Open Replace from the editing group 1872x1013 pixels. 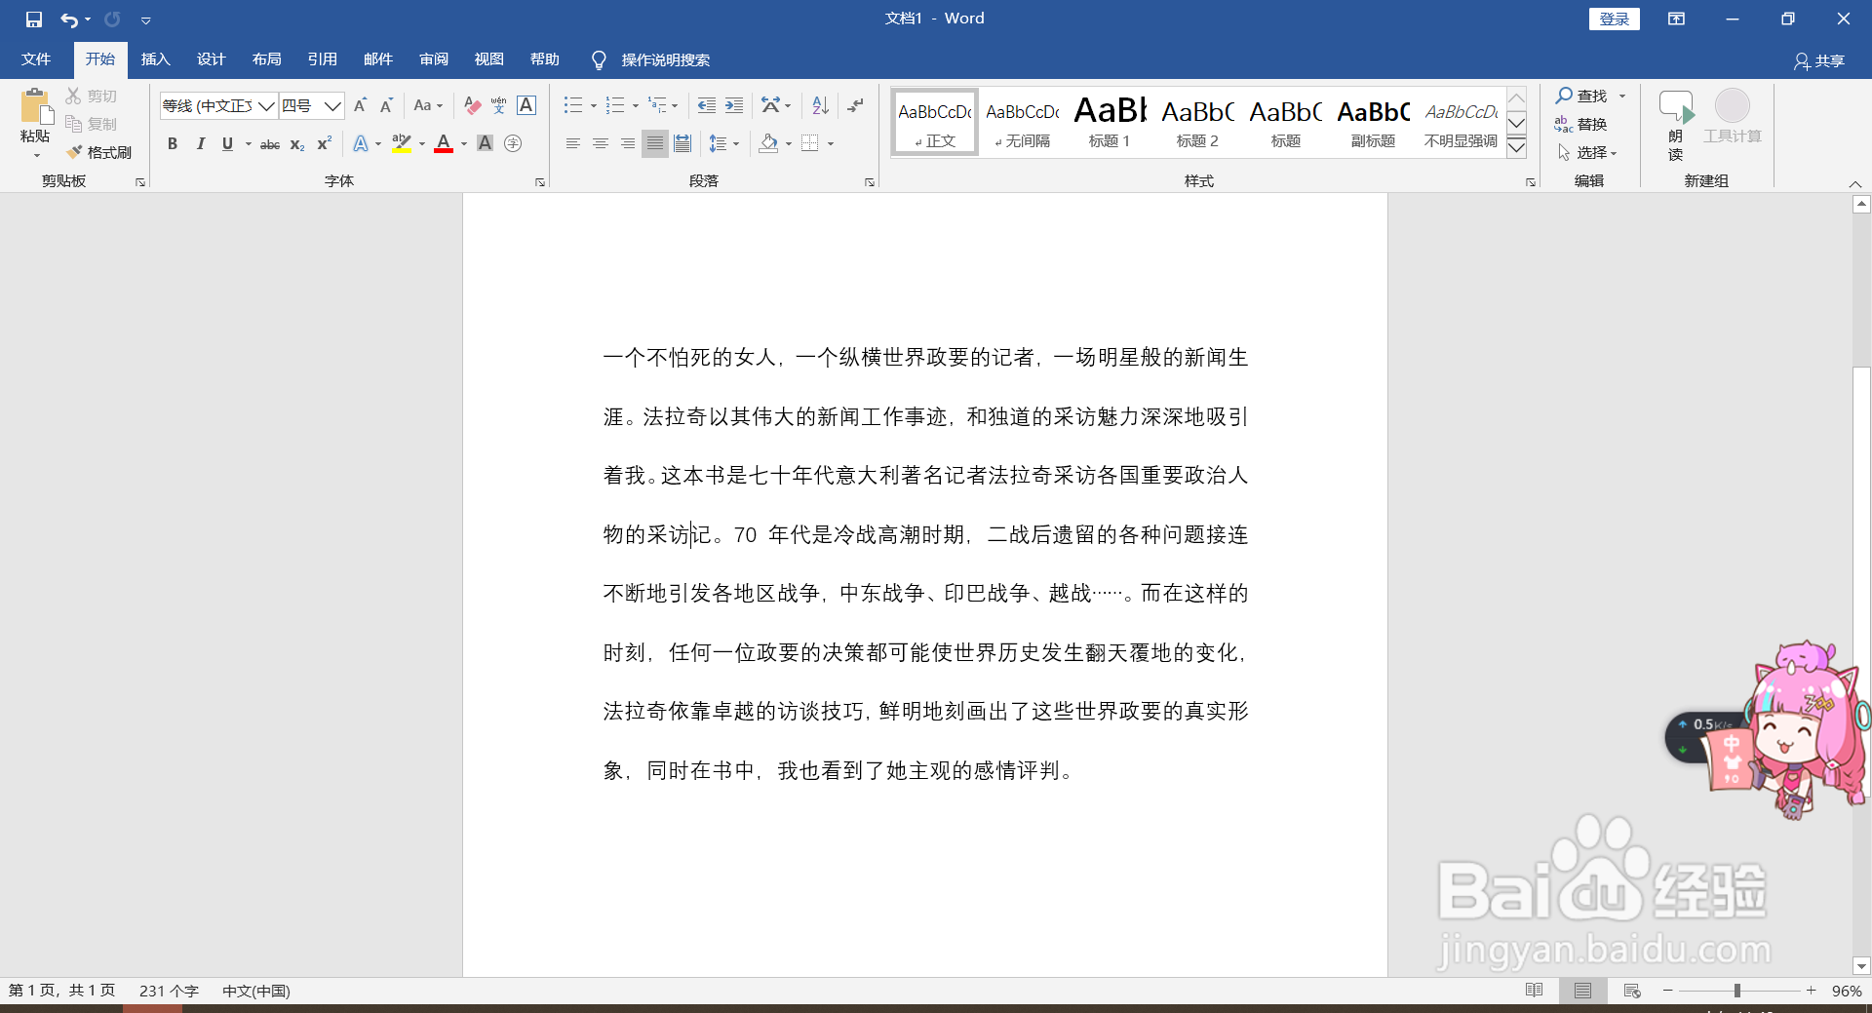pos(1589,124)
